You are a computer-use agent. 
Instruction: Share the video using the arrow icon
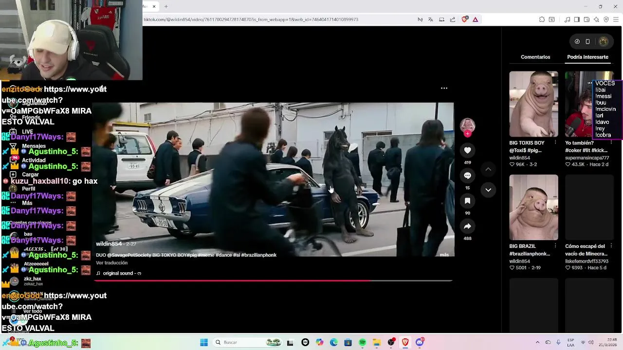(467, 226)
